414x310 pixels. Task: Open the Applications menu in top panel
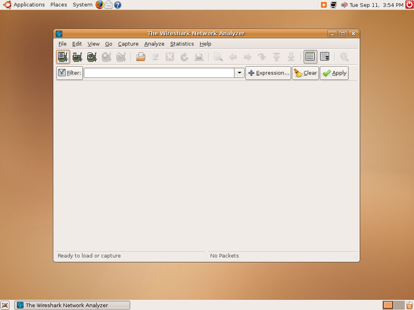pyautogui.click(x=29, y=5)
